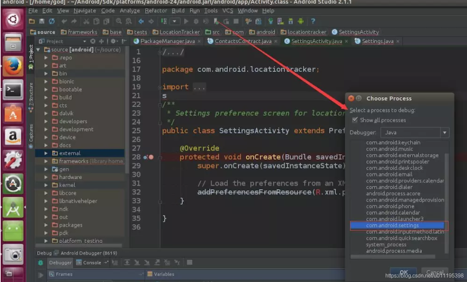Click Show Execution Point debug icon
Image resolution: width=467 pixels, height=282 pixels.
[115, 262]
